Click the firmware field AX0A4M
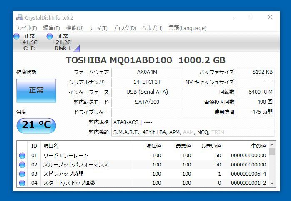The height and width of the screenshot is (201, 291). click(147, 72)
